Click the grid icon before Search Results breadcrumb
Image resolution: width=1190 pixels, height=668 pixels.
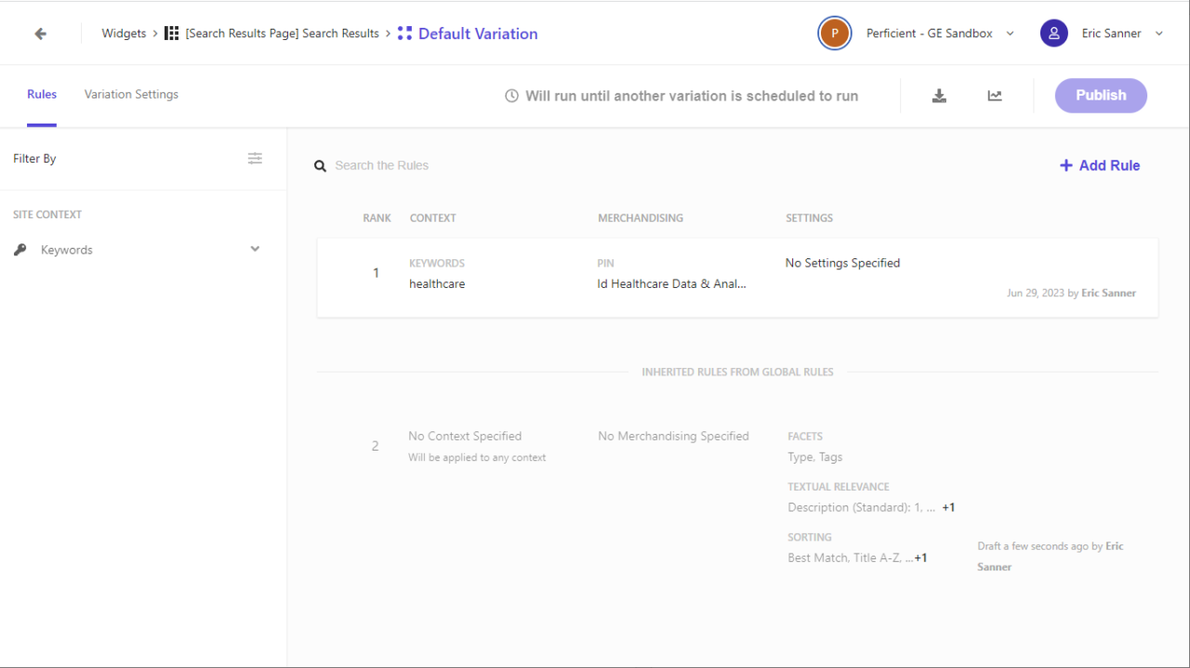[171, 33]
